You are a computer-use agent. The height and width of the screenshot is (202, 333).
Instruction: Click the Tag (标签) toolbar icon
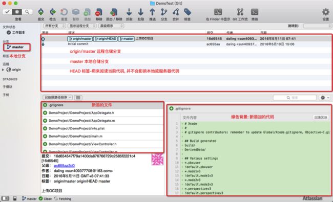click(x=188, y=12)
